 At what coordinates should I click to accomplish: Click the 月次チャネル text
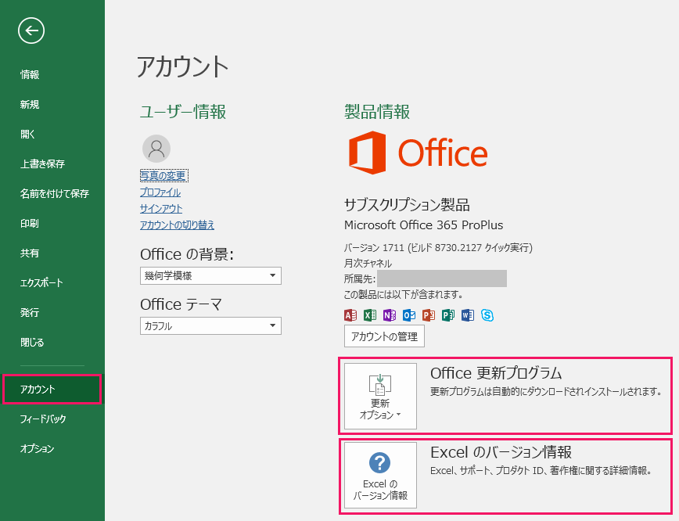368,264
